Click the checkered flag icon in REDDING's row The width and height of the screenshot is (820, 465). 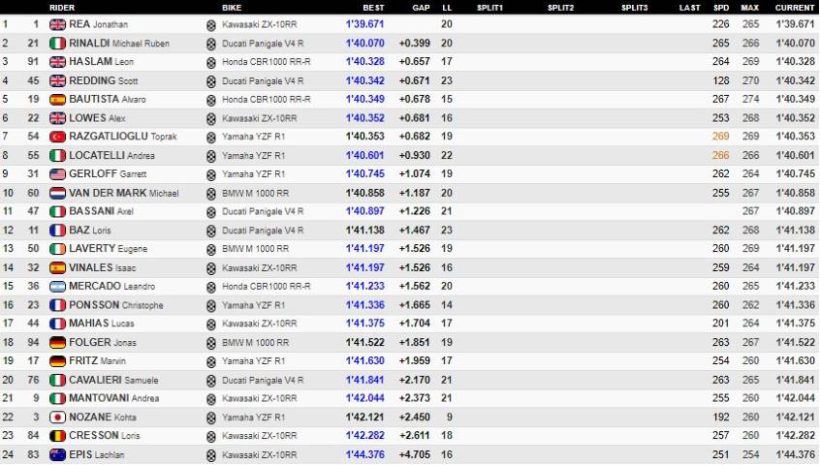click(x=211, y=81)
